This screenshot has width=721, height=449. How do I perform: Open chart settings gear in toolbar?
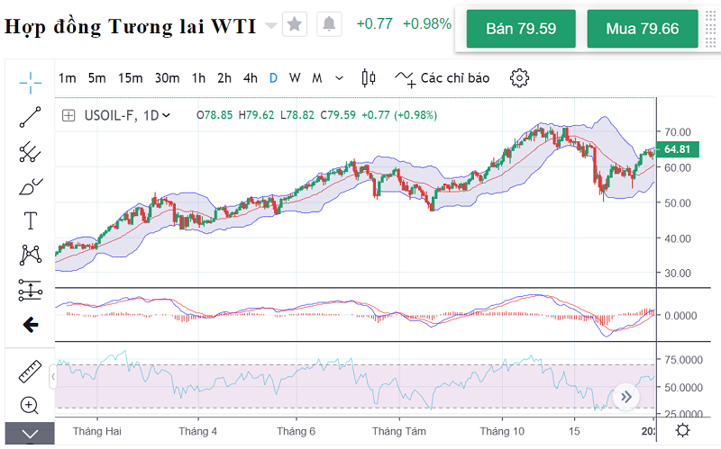[519, 78]
